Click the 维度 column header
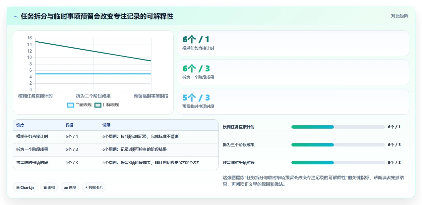 pyautogui.click(x=20, y=125)
